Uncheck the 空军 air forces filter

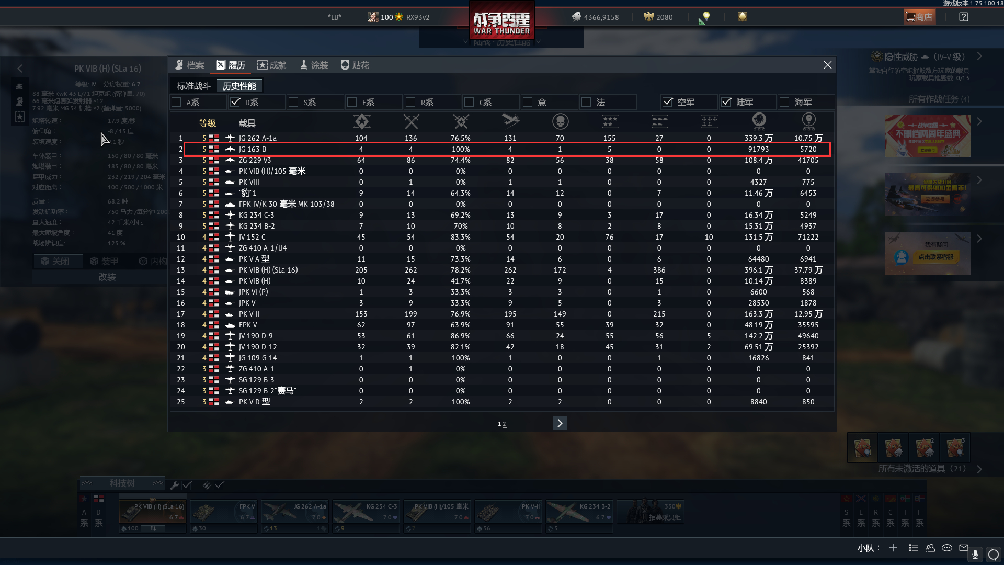tap(668, 102)
